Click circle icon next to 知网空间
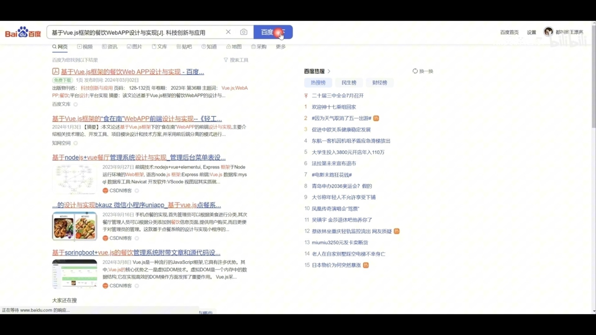The width and height of the screenshot is (596, 335). [75, 143]
